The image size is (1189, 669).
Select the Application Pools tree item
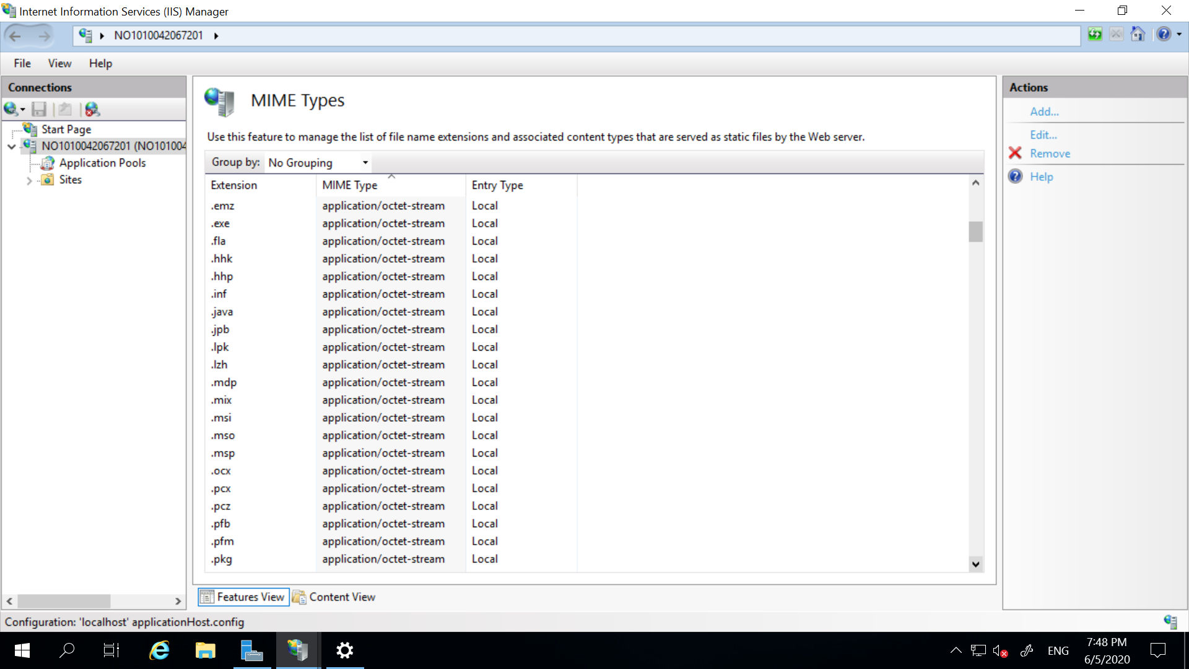(102, 162)
